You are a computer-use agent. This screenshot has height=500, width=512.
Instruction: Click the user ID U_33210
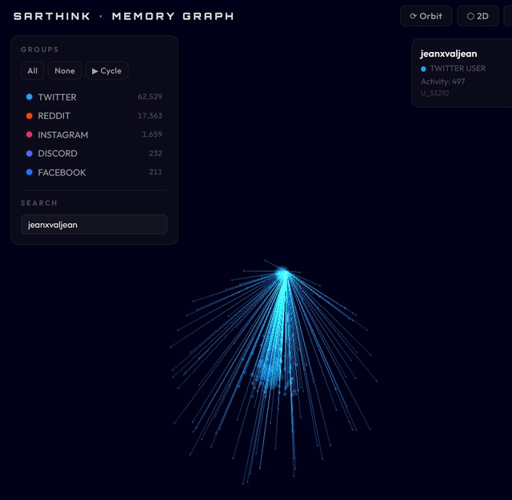(435, 94)
